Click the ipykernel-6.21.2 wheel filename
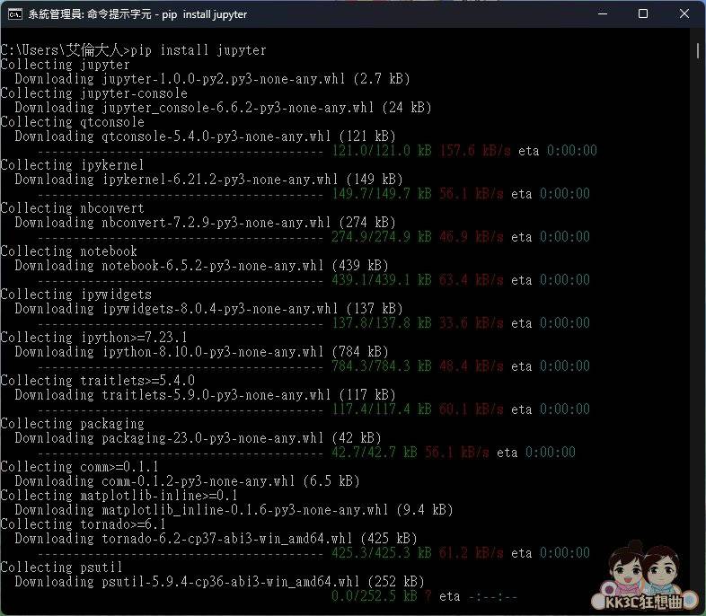 208,180
